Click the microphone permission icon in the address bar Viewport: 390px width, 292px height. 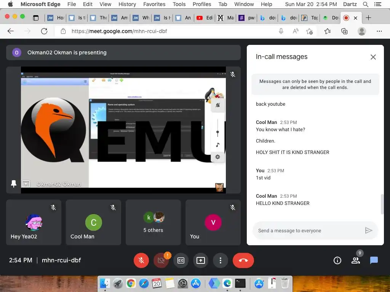coord(281,31)
